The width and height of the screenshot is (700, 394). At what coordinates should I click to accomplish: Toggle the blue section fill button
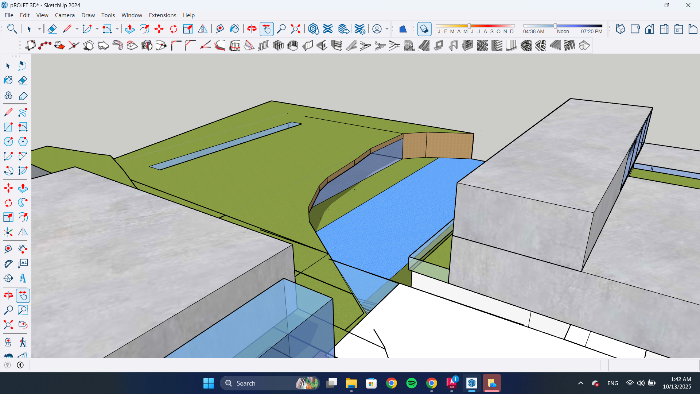click(403, 29)
